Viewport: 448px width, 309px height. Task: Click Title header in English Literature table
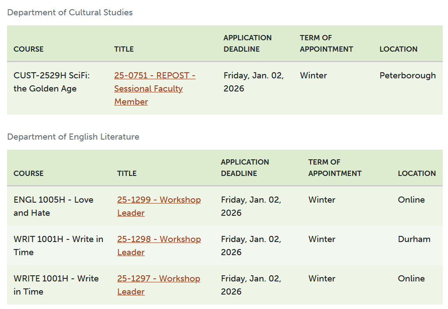(127, 173)
